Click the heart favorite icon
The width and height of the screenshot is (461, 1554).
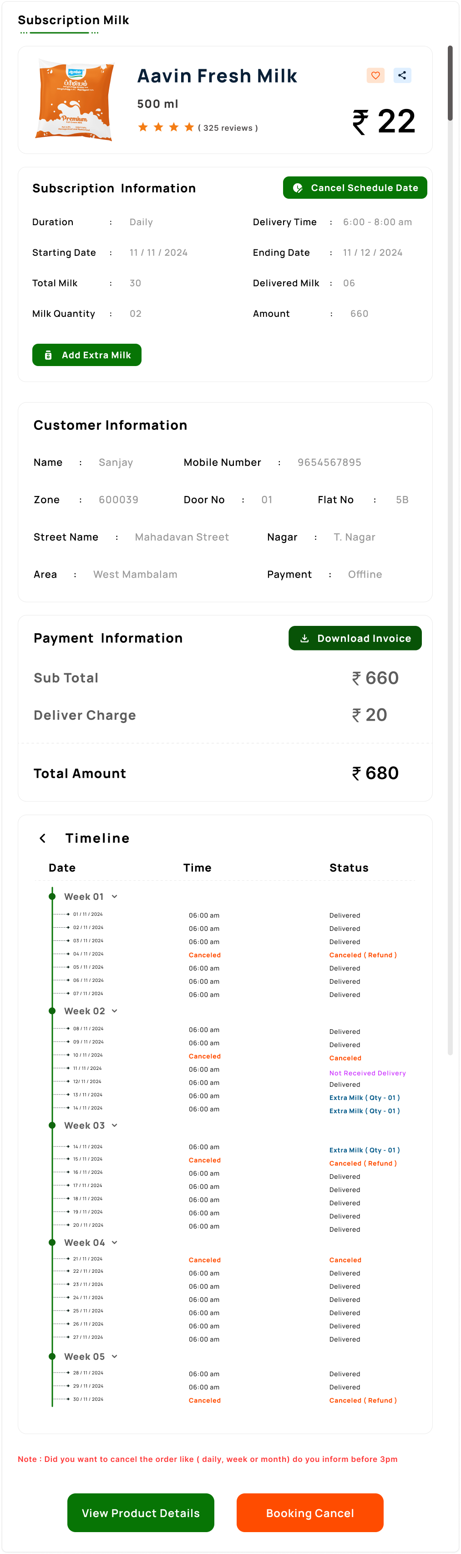[375, 75]
